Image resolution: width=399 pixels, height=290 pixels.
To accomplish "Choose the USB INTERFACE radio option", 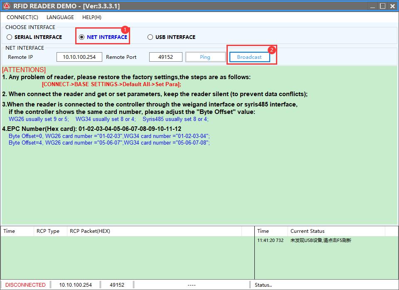I will [150, 37].
